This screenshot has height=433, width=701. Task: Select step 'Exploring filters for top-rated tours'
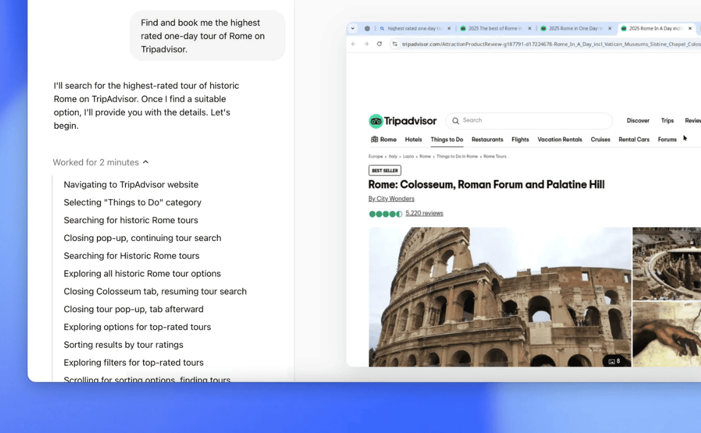click(x=134, y=362)
